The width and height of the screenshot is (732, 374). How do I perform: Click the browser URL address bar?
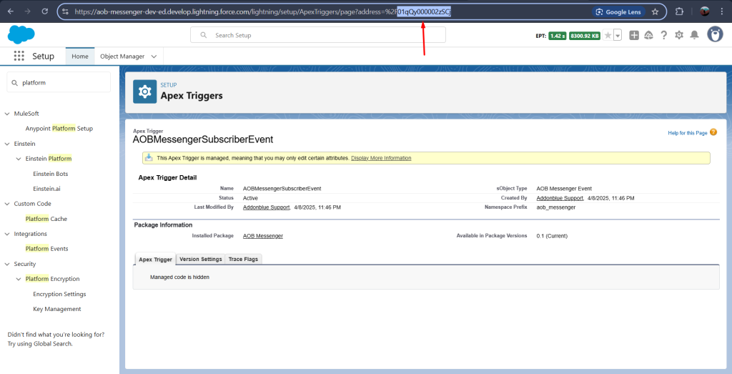(x=362, y=11)
